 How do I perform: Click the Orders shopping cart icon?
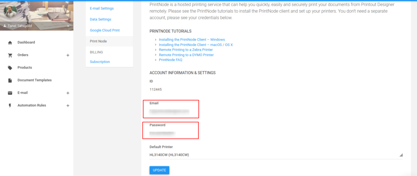[10, 55]
